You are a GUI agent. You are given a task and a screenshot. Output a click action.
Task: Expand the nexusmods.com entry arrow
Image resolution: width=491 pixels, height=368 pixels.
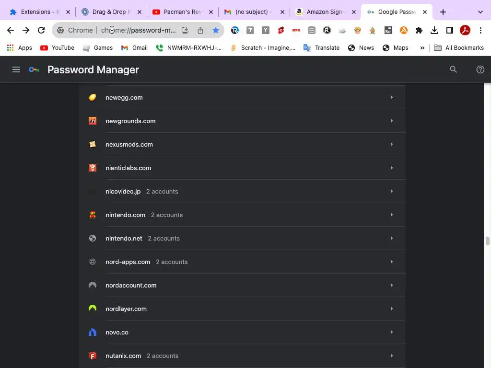click(391, 144)
